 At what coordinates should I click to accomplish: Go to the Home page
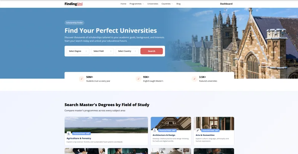123,4
